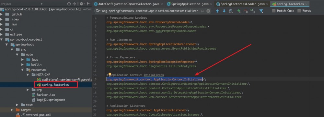324x117 pixels.
Task: Open Project view mode dropdown
Action: point(41,4)
